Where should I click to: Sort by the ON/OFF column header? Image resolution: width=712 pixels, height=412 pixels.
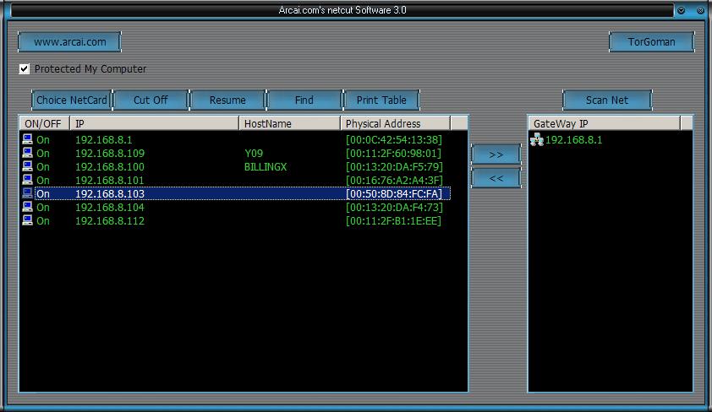click(44, 123)
